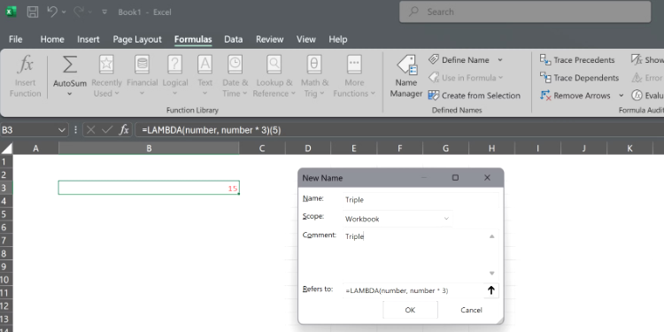Open the Data tab

[x=234, y=39]
